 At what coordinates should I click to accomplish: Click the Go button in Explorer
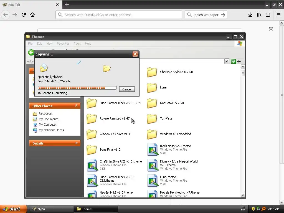(x=236, y=61)
